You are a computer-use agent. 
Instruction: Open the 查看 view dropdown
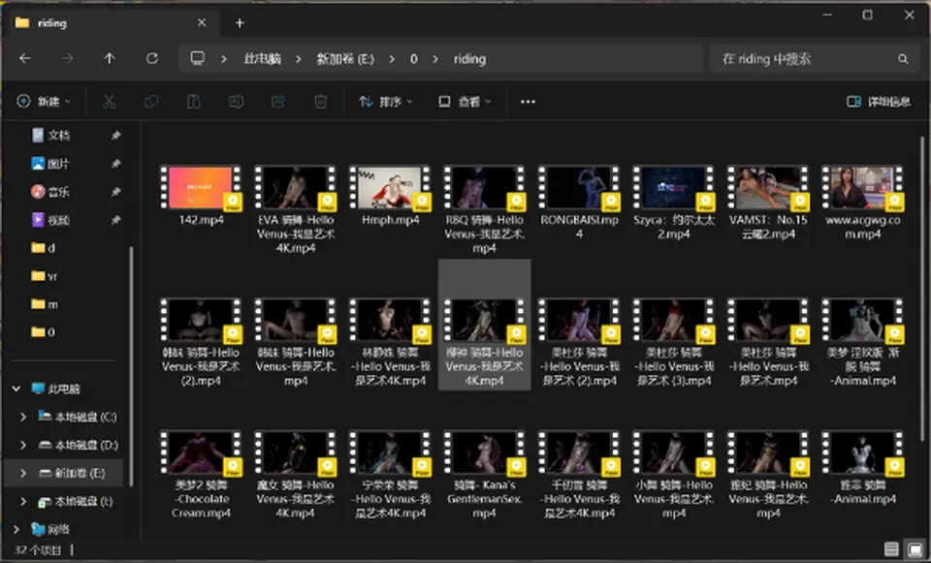pos(465,102)
